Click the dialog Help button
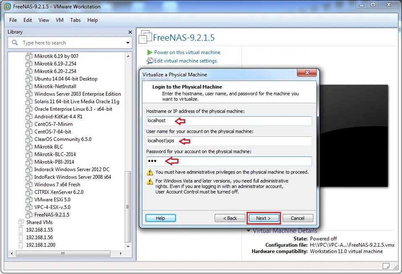Image resolution: width=402 pixels, height=274 pixels. pyautogui.click(x=160, y=218)
